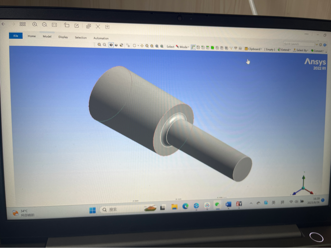Go back with the left arrow
Viewport: 331px width, 248px height.
pyautogui.click(x=4, y=24)
